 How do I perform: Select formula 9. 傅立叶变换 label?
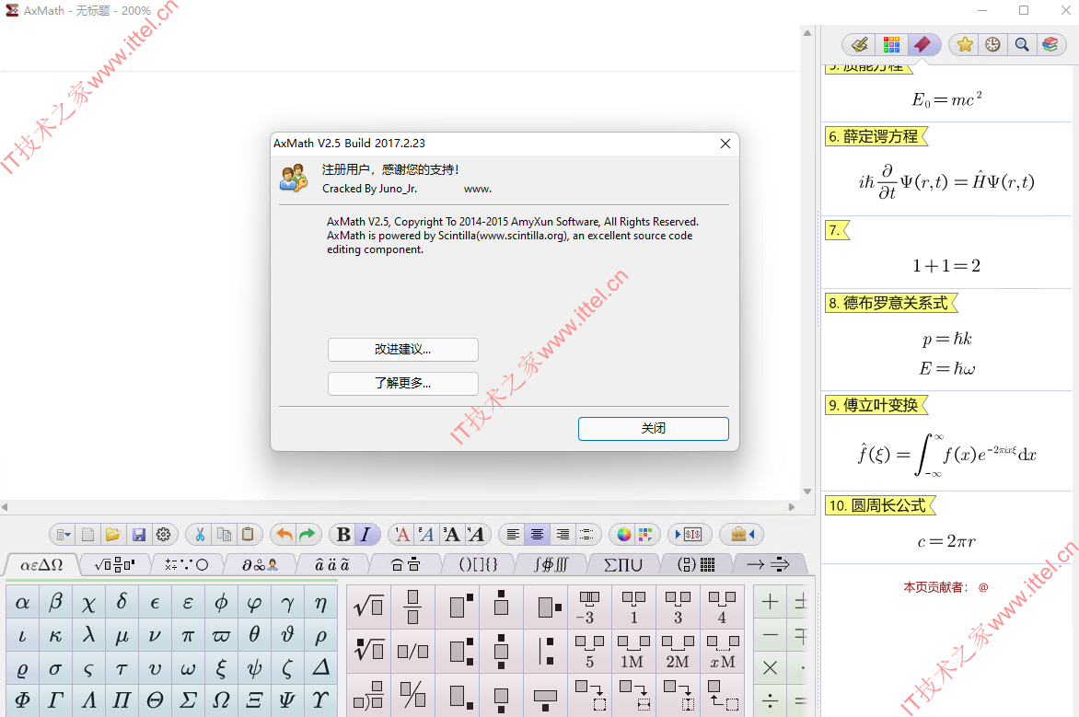point(876,405)
